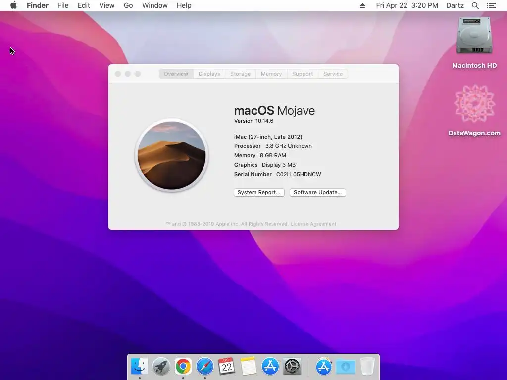Click the Fri Apr 22 3:20 PM clock
507x380 pixels.
tap(407, 5)
